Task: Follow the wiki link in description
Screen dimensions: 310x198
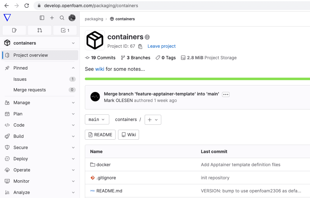Action: [100, 69]
